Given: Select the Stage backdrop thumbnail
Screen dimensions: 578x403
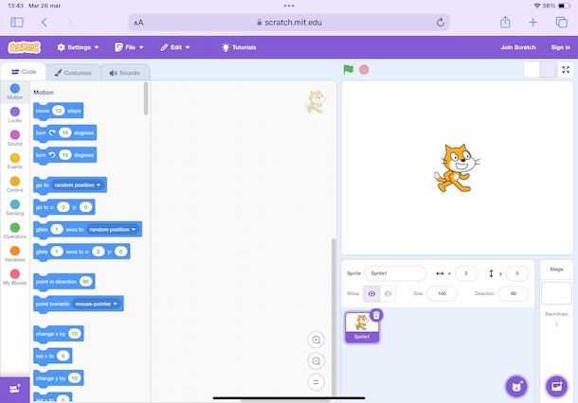Looking at the screenshot, I should pos(556,293).
